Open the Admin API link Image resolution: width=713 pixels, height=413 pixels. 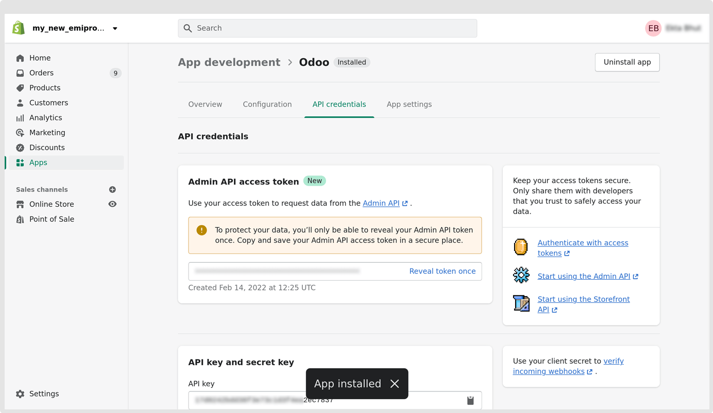point(381,203)
